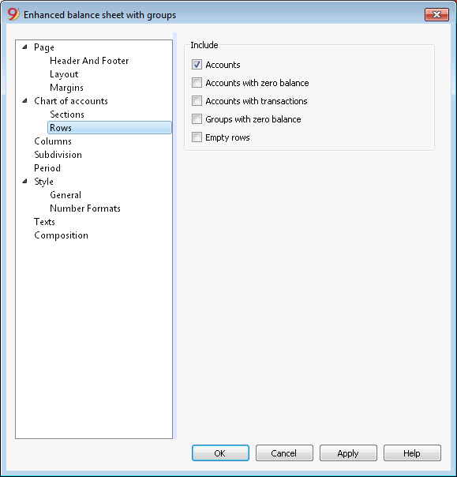Click the OK button
The height and width of the screenshot is (477, 457).
coord(220,453)
